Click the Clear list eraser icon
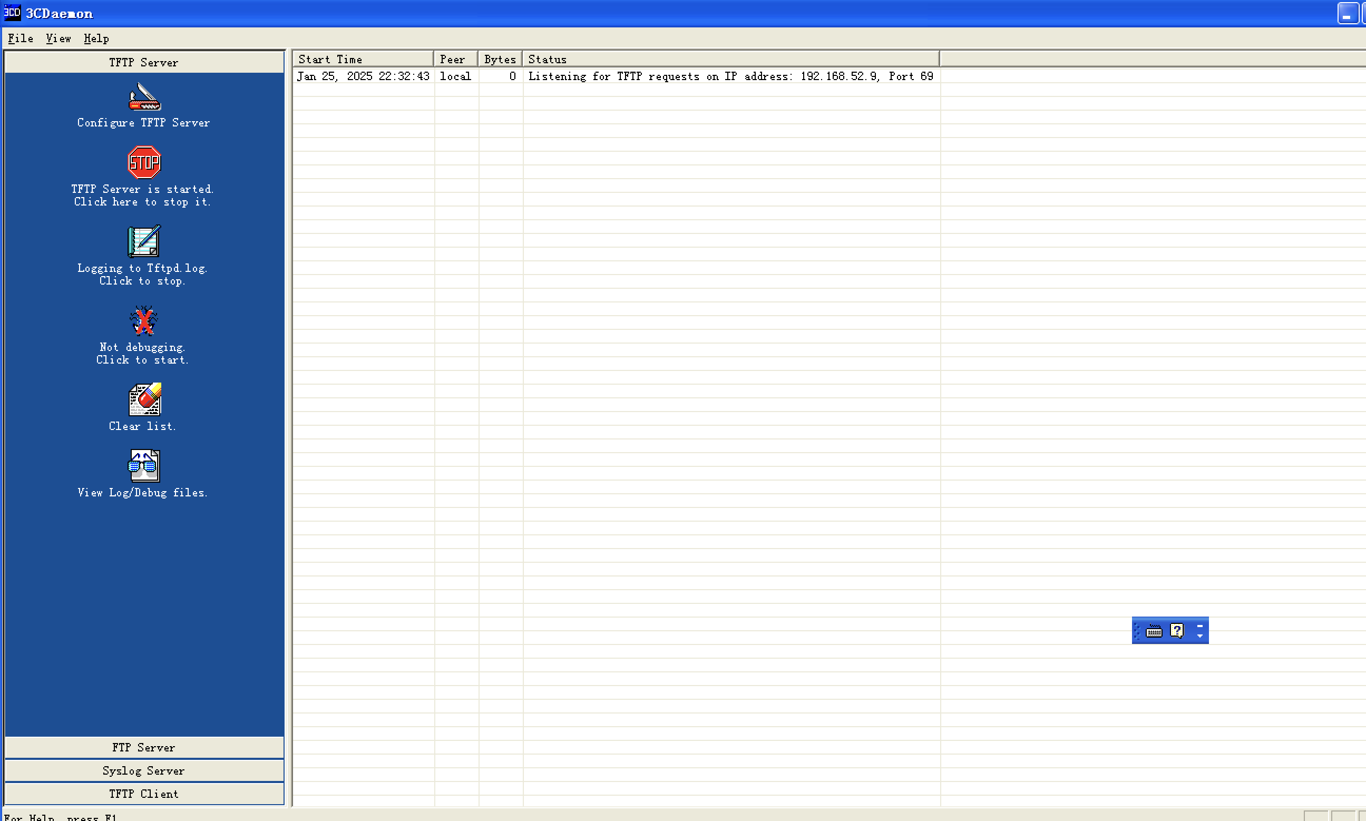 click(144, 399)
